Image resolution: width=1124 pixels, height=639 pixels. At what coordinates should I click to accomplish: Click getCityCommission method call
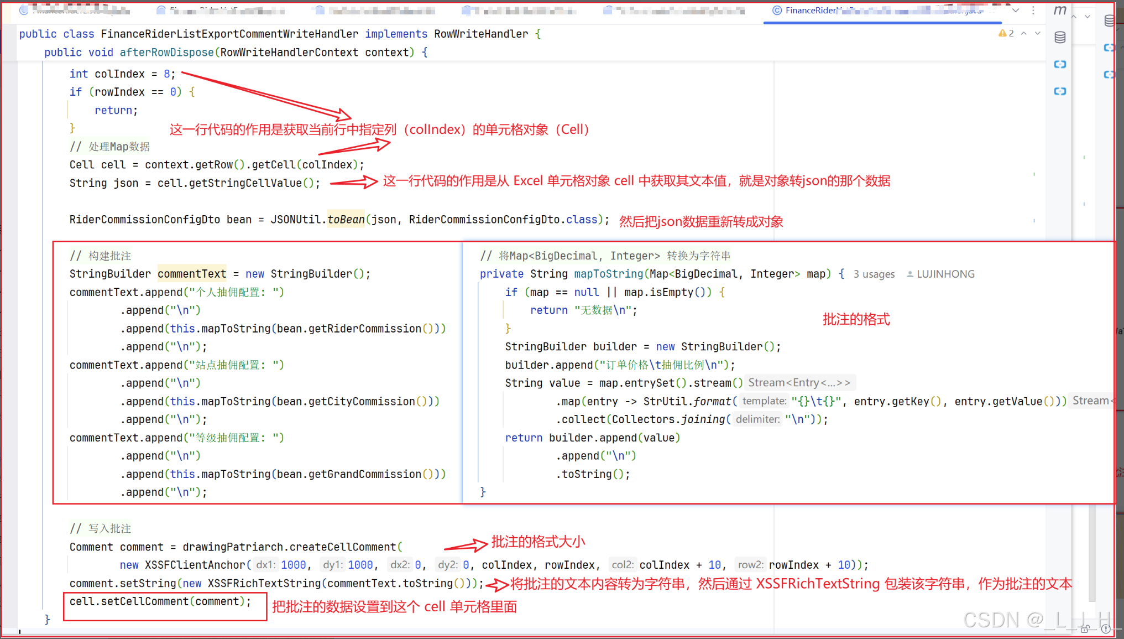pyautogui.click(x=362, y=401)
